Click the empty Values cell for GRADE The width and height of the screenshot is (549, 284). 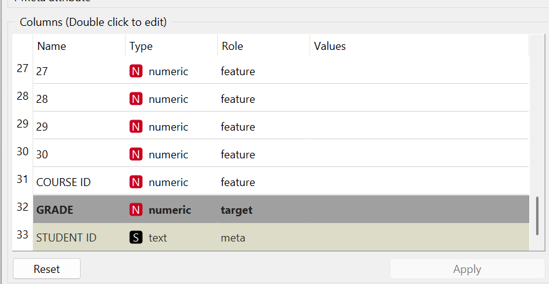pos(420,209)
